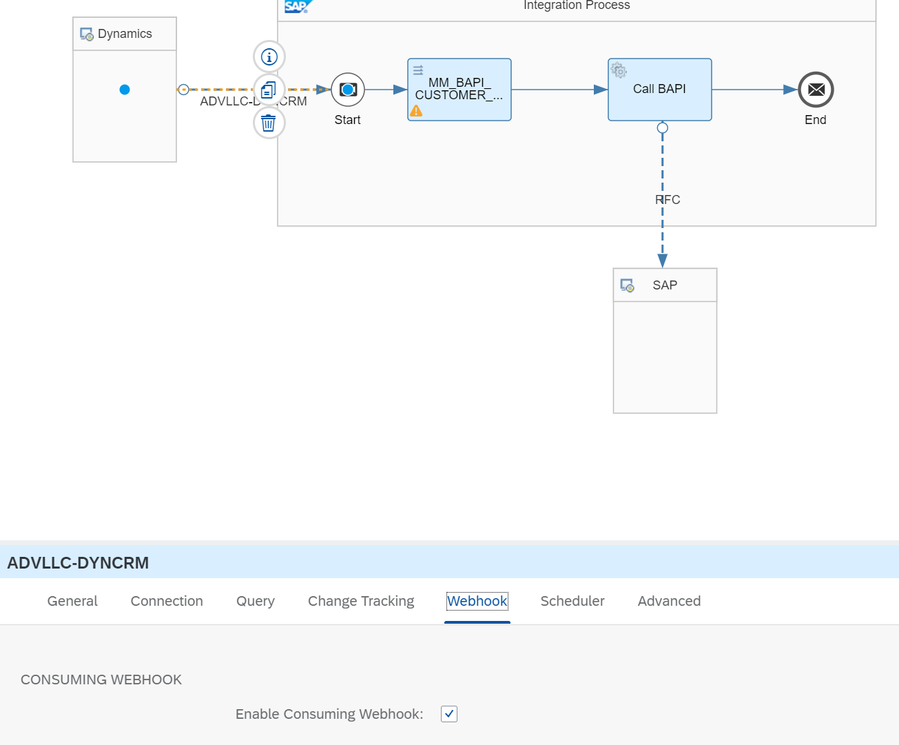
Task: Open the Scheduler tab
Action: pos(572,601)
